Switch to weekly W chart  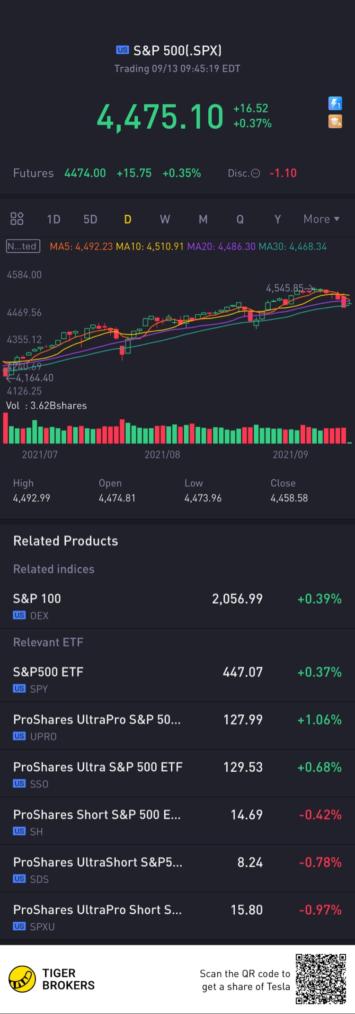pyautogui.click(x=165, y=219)
